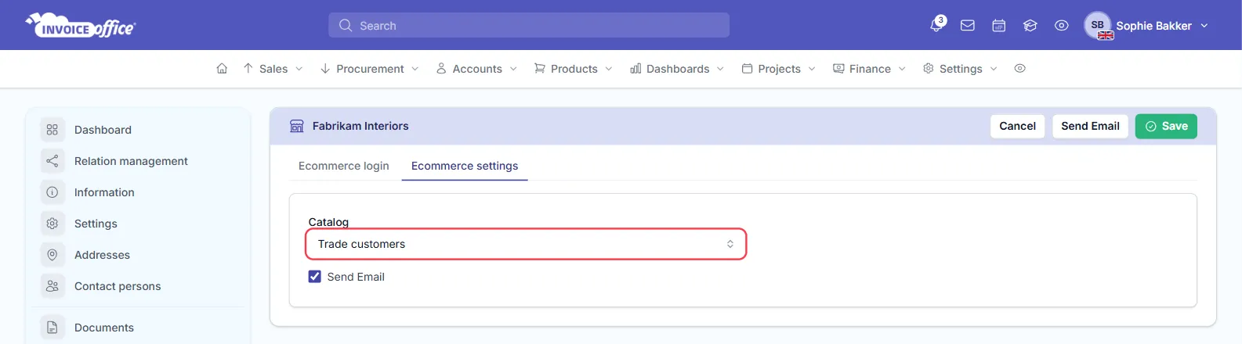Toggle the eye icon after Settings menu
1242x344 pixels.
click(1019, 69)
